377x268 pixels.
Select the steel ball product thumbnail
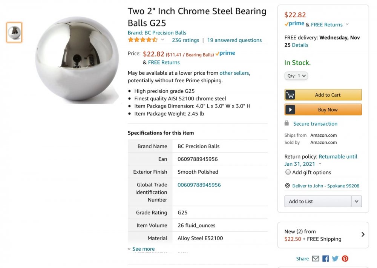tap(14, 32)
